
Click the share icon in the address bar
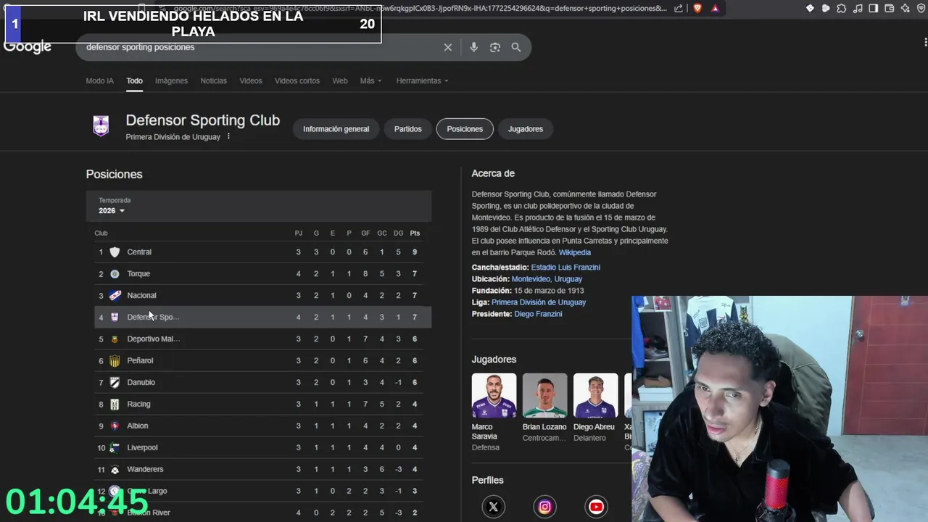(679, 8)
